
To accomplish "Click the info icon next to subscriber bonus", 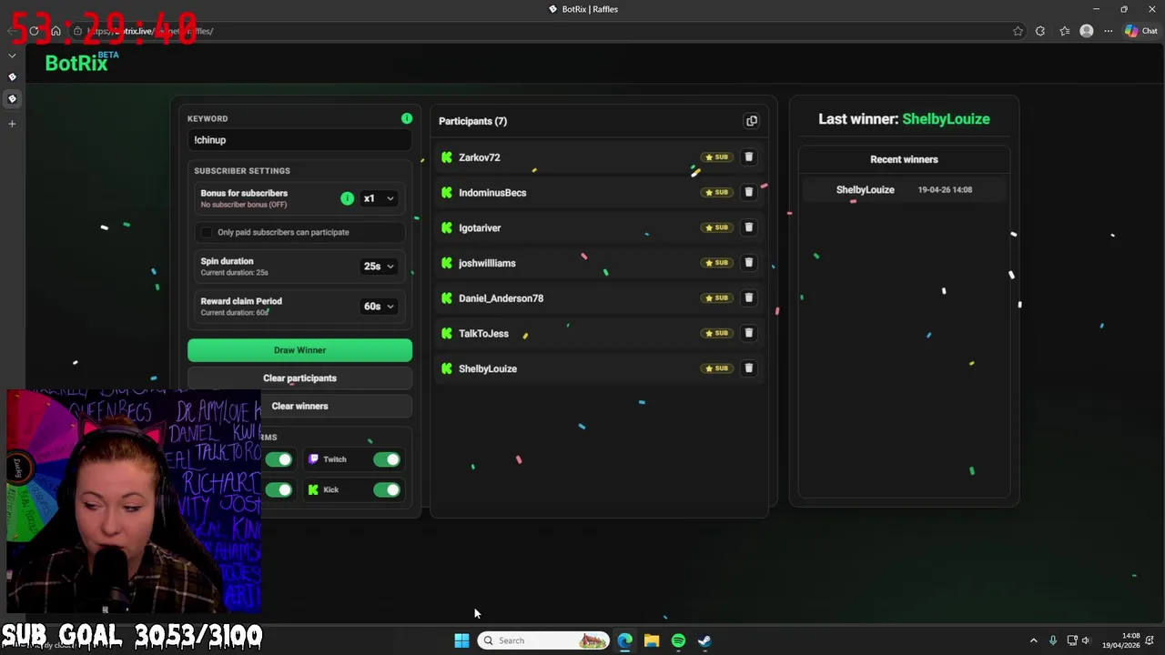I will click(347, 198).
